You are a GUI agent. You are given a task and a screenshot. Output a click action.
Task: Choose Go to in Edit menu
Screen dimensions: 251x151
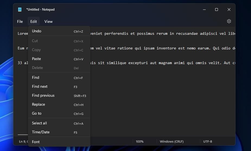[59, 114]
